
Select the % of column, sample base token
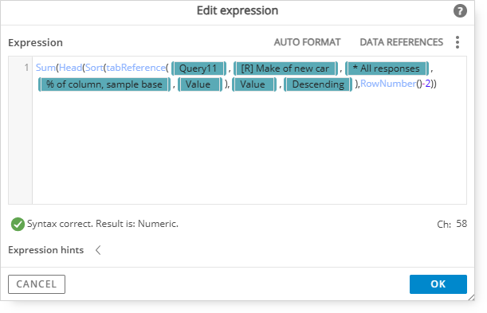[104, 84]
